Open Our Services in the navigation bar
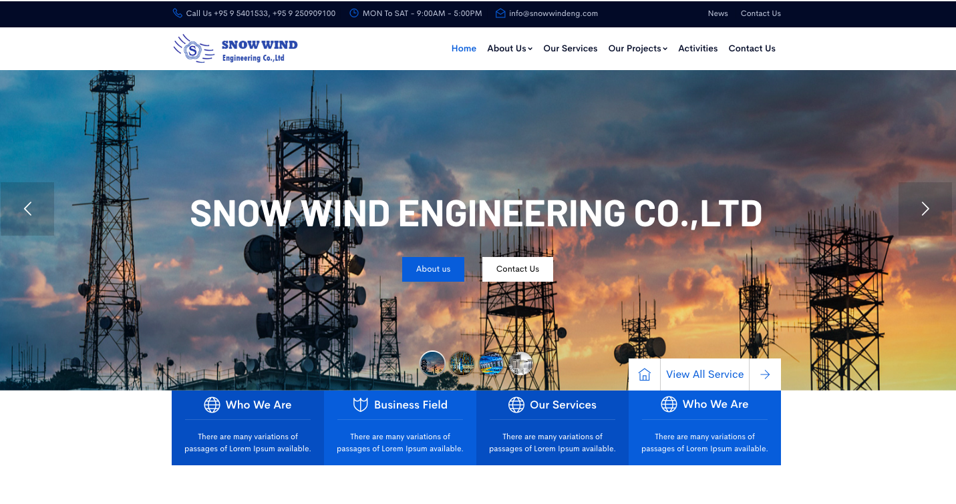956x504 pixels. point(571,49)
